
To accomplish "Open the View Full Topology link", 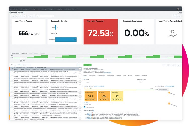I will [170, 86].
